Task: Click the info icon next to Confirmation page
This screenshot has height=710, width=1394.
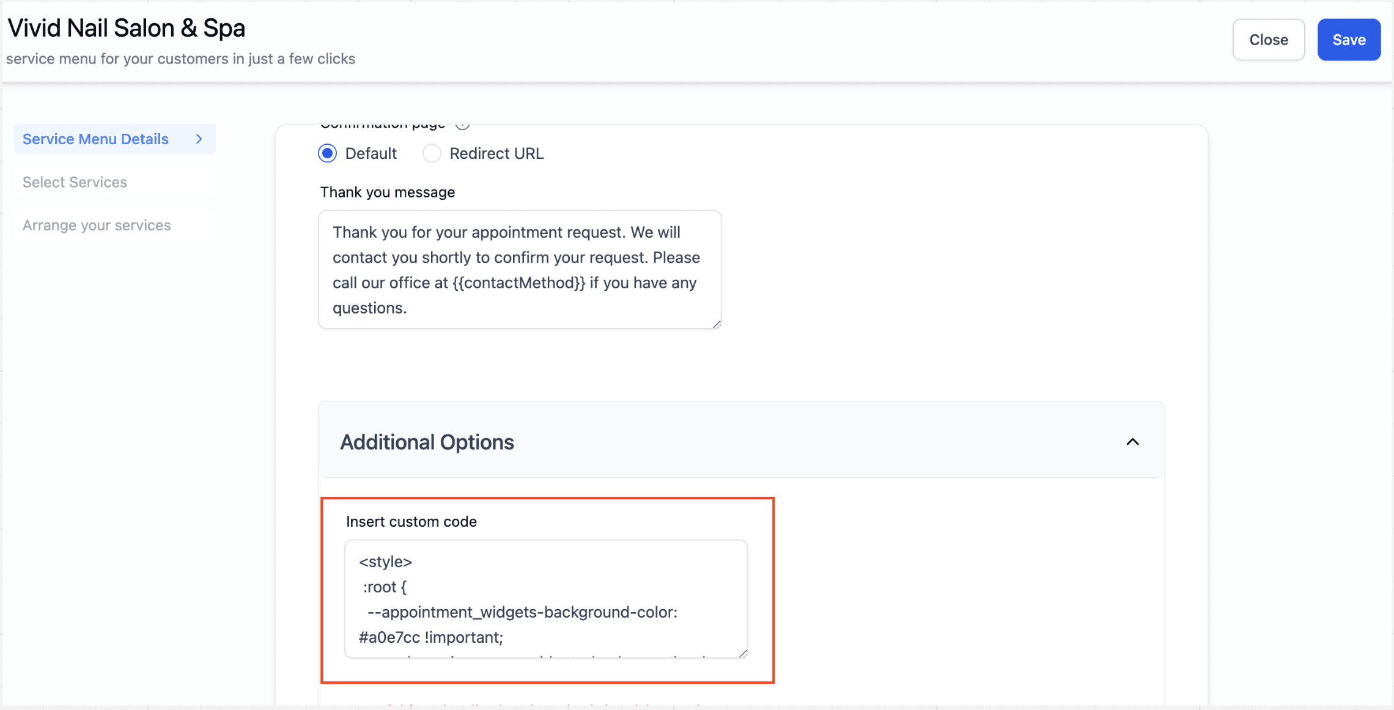Action: click(463, 125)
